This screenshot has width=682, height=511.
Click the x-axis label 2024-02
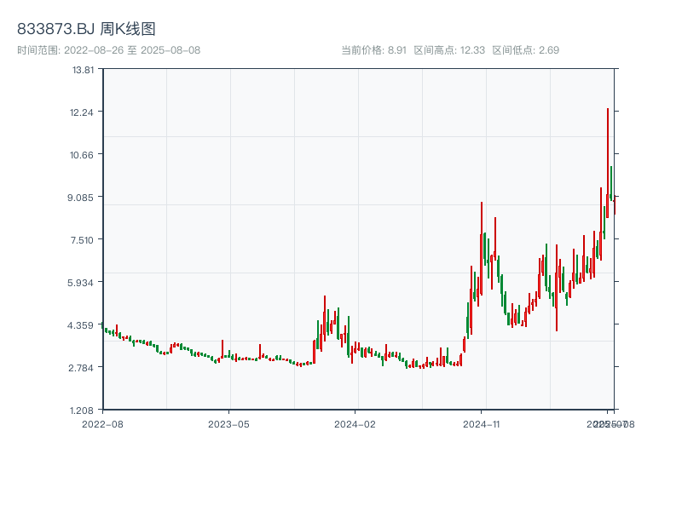pos(355,424)
